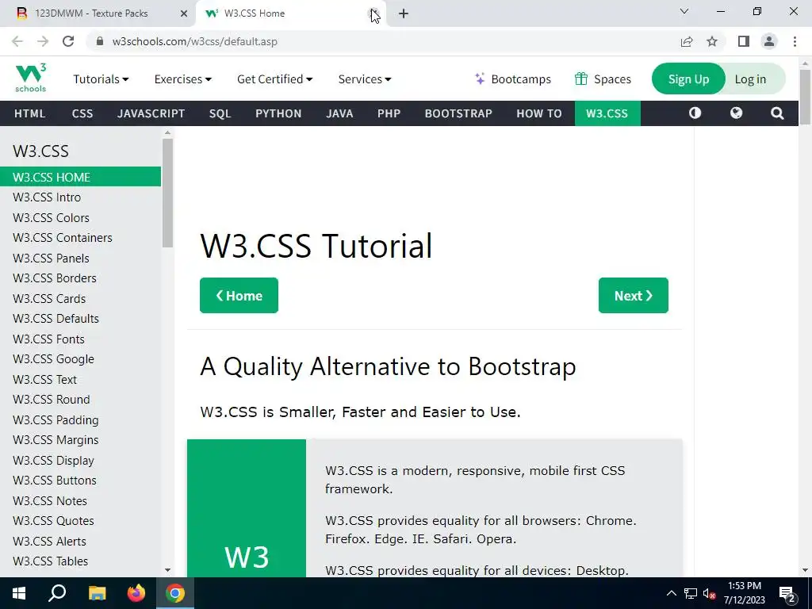Open Chrome three-dot menu
Image resolution: width=812 pixels, height=609 pixels.
tap(795, 41)
